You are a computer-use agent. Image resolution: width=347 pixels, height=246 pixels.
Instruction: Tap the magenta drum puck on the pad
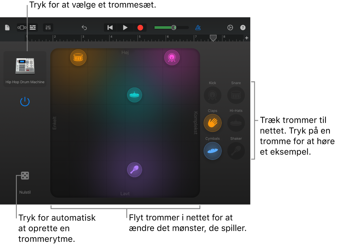click(172, 57)
